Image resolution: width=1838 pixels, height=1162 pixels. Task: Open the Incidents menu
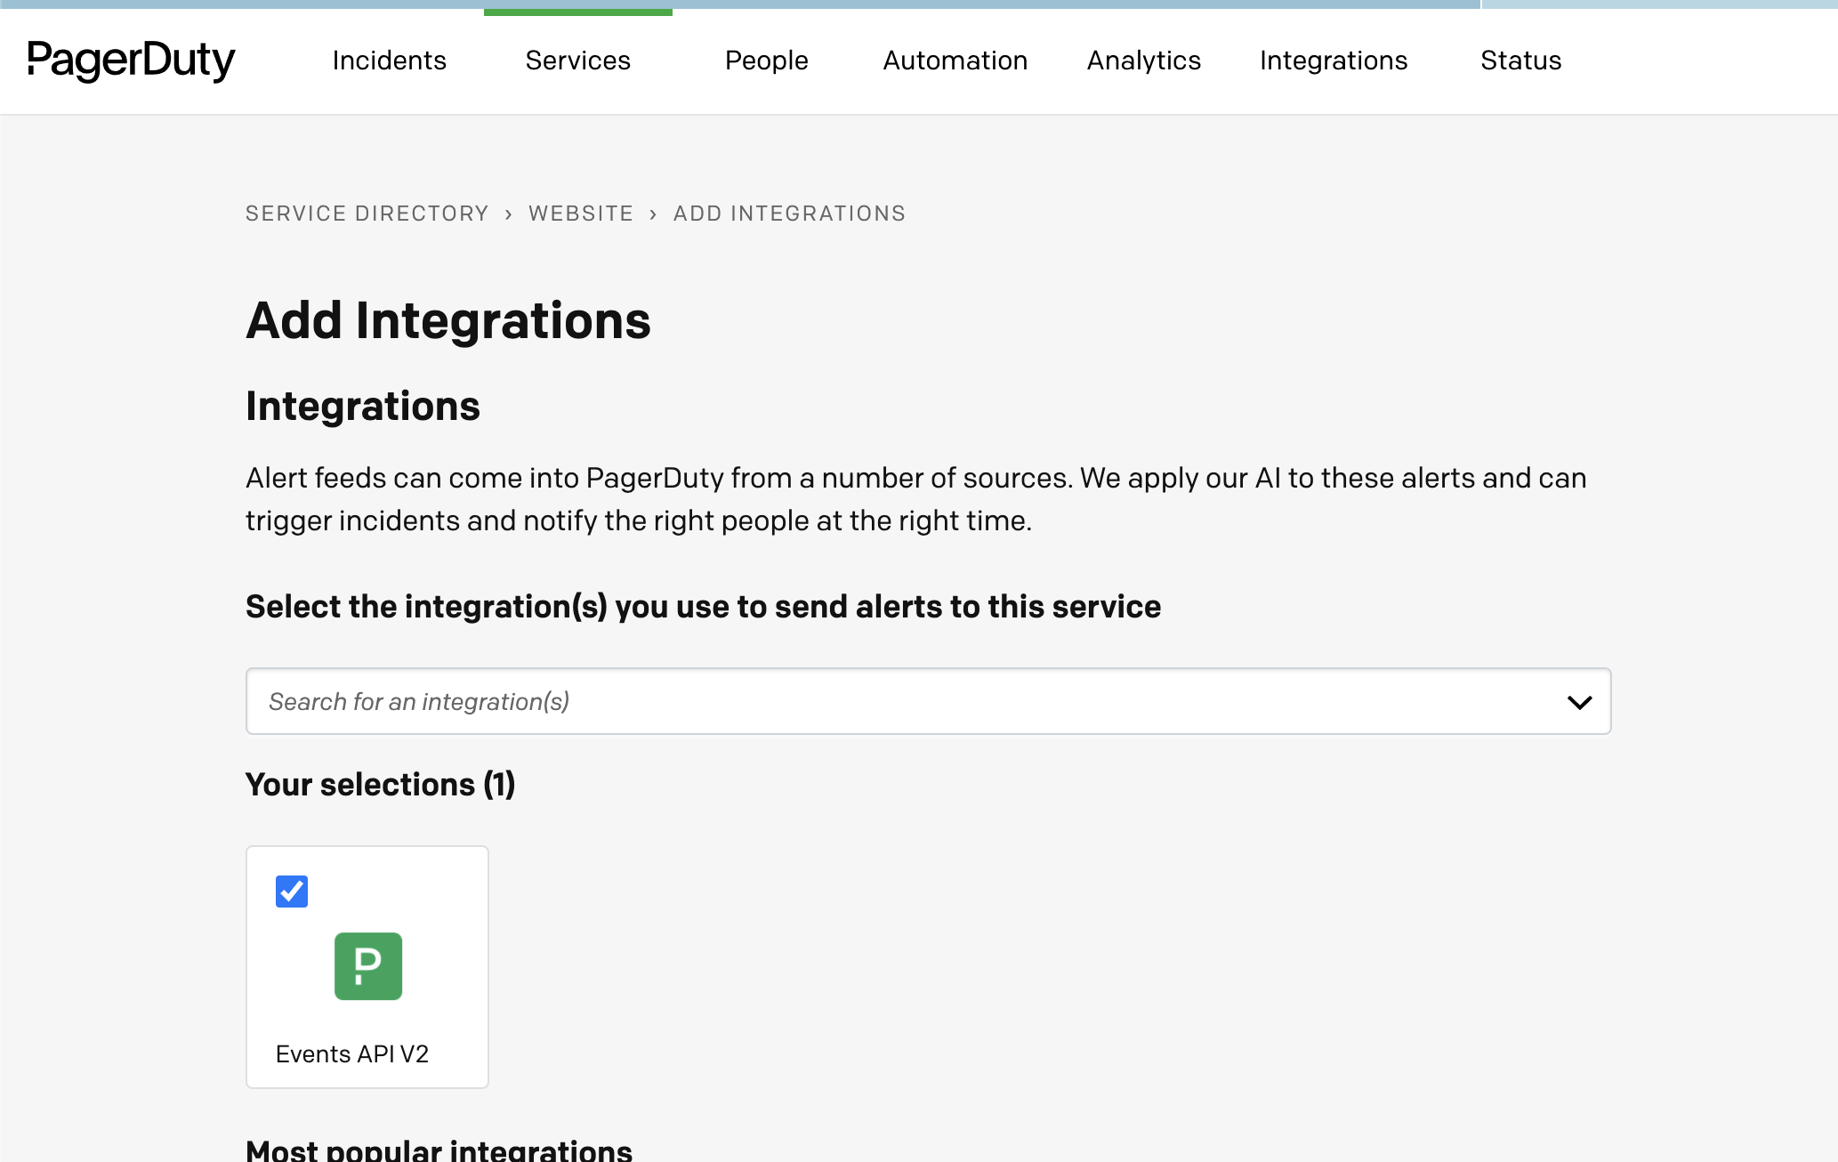click(x=389, y=61)
